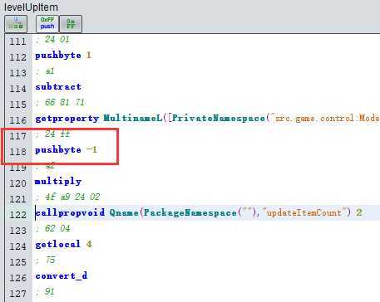Screen dimensions: 380x302
Task: Click the subtract instruction on line 114
Action: (58, 87)
